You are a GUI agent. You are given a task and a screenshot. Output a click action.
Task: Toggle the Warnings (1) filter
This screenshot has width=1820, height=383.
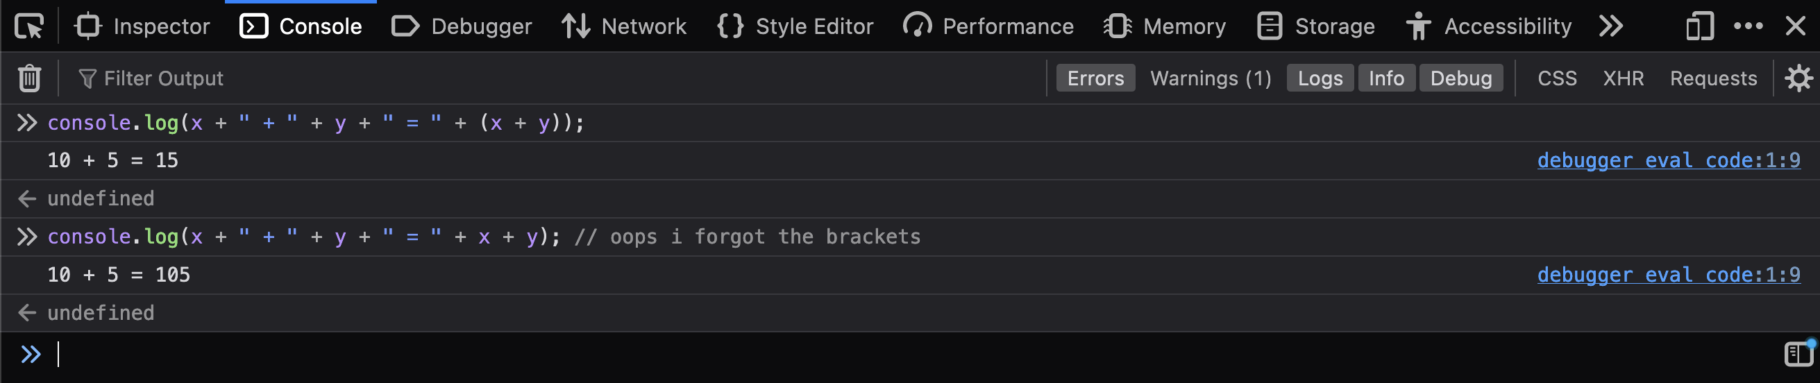(1211, 78)
